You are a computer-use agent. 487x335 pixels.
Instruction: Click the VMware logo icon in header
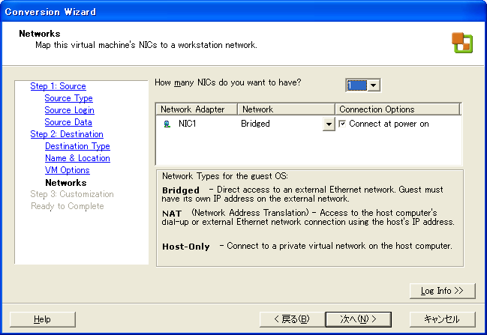point(461,43)
